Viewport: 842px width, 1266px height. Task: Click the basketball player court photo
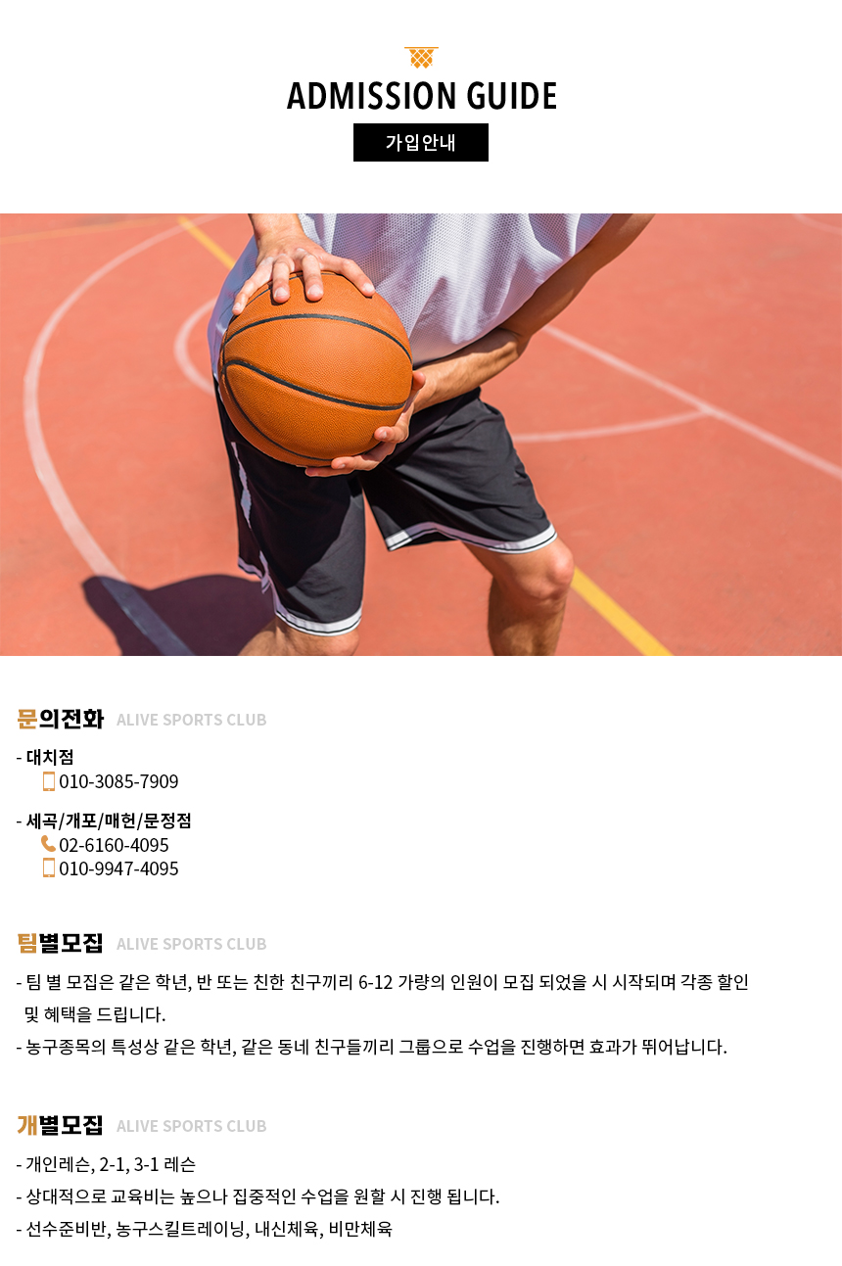click(x=421, y=435)
